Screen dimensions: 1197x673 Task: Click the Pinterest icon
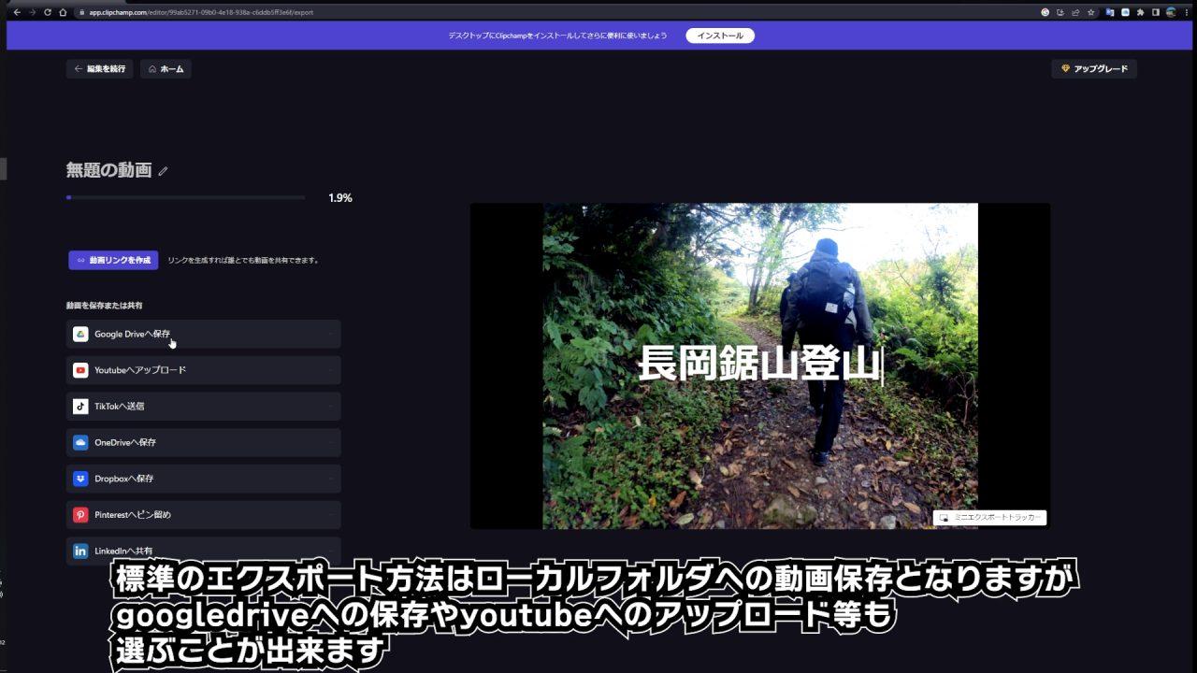pyautogui.click(x=80, y=515)
